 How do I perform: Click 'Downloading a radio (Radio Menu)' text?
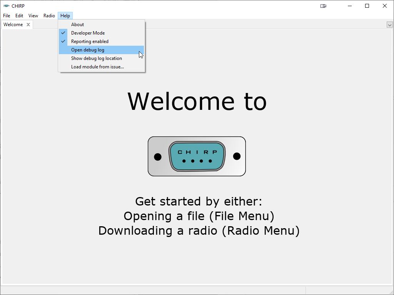point(199,230)
